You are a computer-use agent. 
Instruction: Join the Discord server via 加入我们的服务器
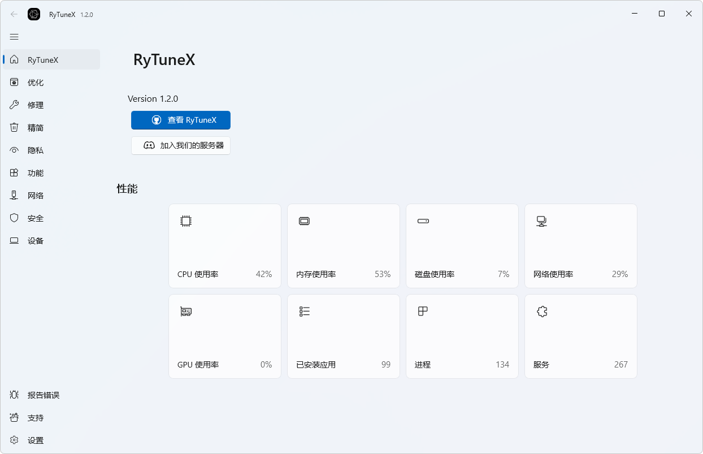click(180, 145)
